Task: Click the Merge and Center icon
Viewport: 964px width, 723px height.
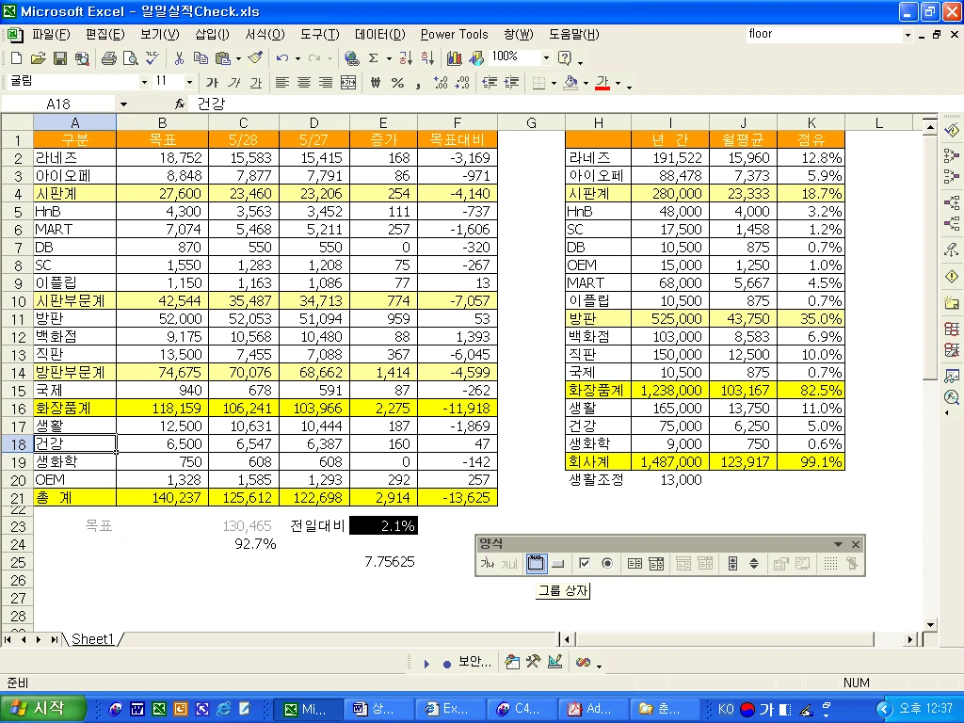Action: pos(348,83)
